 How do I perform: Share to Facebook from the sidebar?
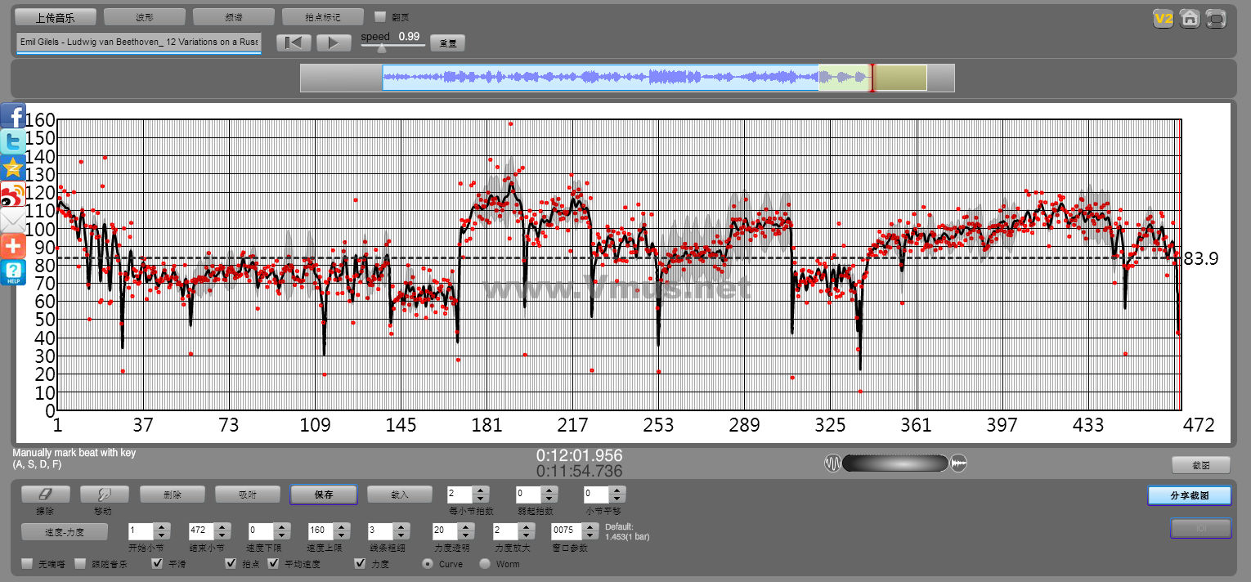[13, 115]
